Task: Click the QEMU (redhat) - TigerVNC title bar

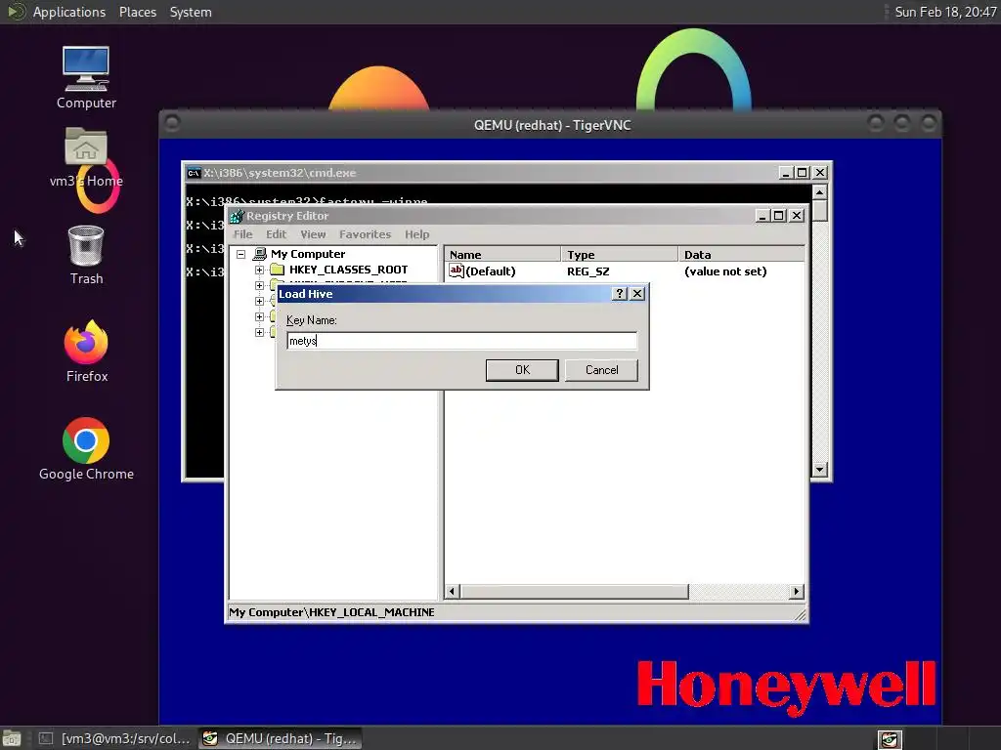Action: coord(551,124)
